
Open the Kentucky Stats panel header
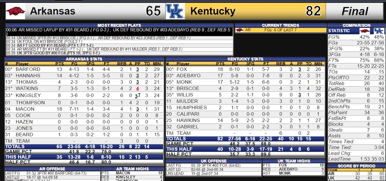[245, 59]
